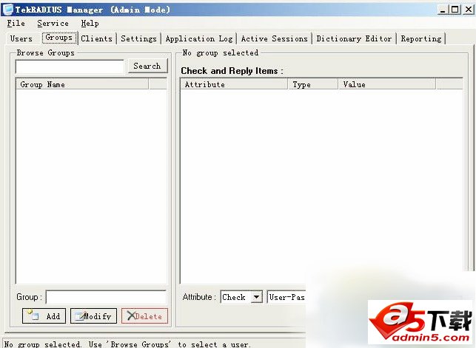Viewport: 476px width, 348px height.
Task: Open the Dictionary Editor tab
Action: click(354, 38)
